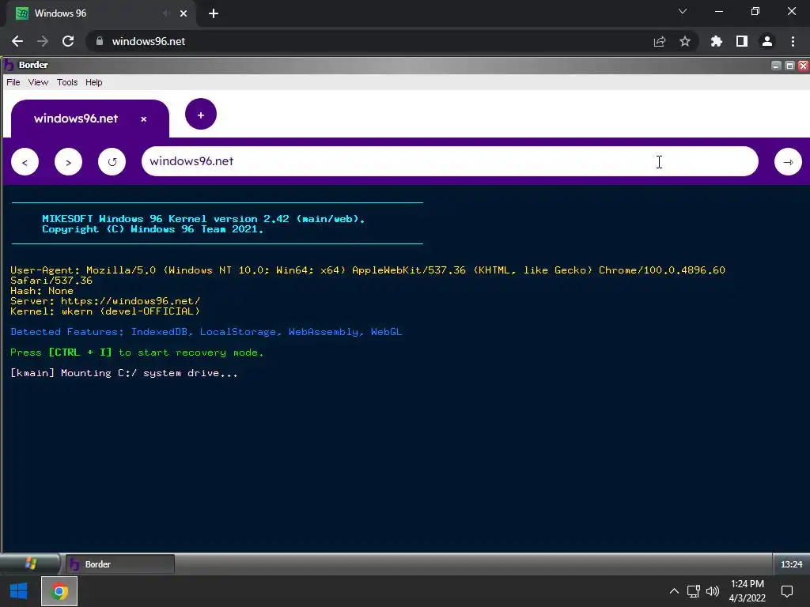Screen dimensions: 810x607
Task: Click the Detected Features line
Action: [x=206, y=332]
